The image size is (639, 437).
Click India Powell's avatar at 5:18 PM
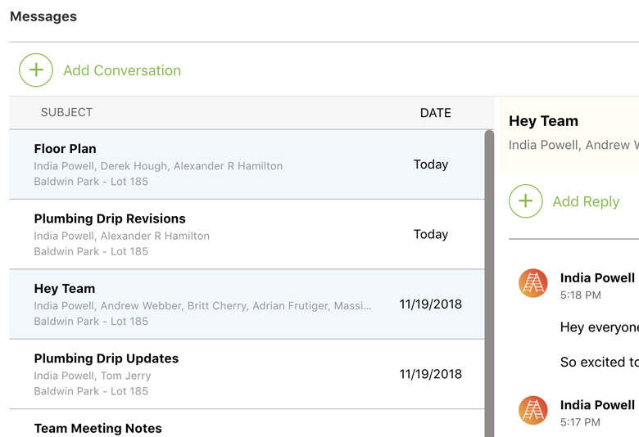[x=532, y=283]
